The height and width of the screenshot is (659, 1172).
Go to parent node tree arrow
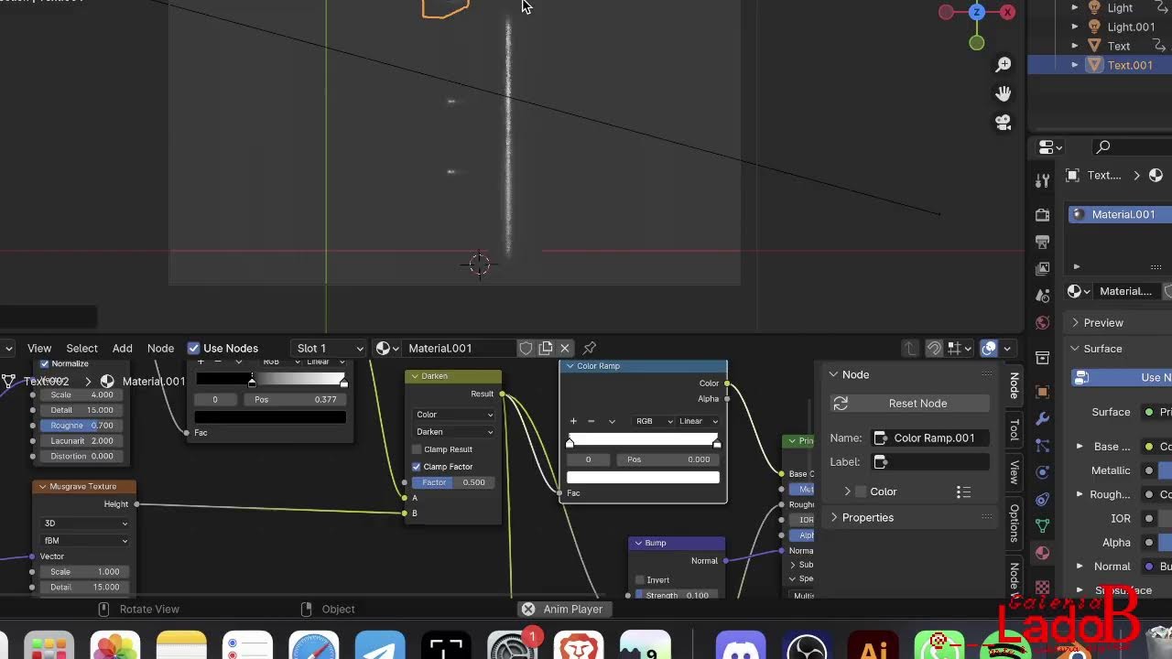(910, 348)
